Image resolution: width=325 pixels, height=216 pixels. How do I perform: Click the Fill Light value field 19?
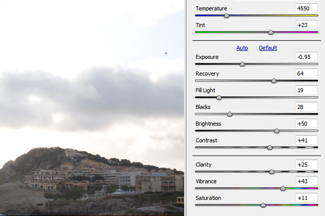tap(306, 90)
